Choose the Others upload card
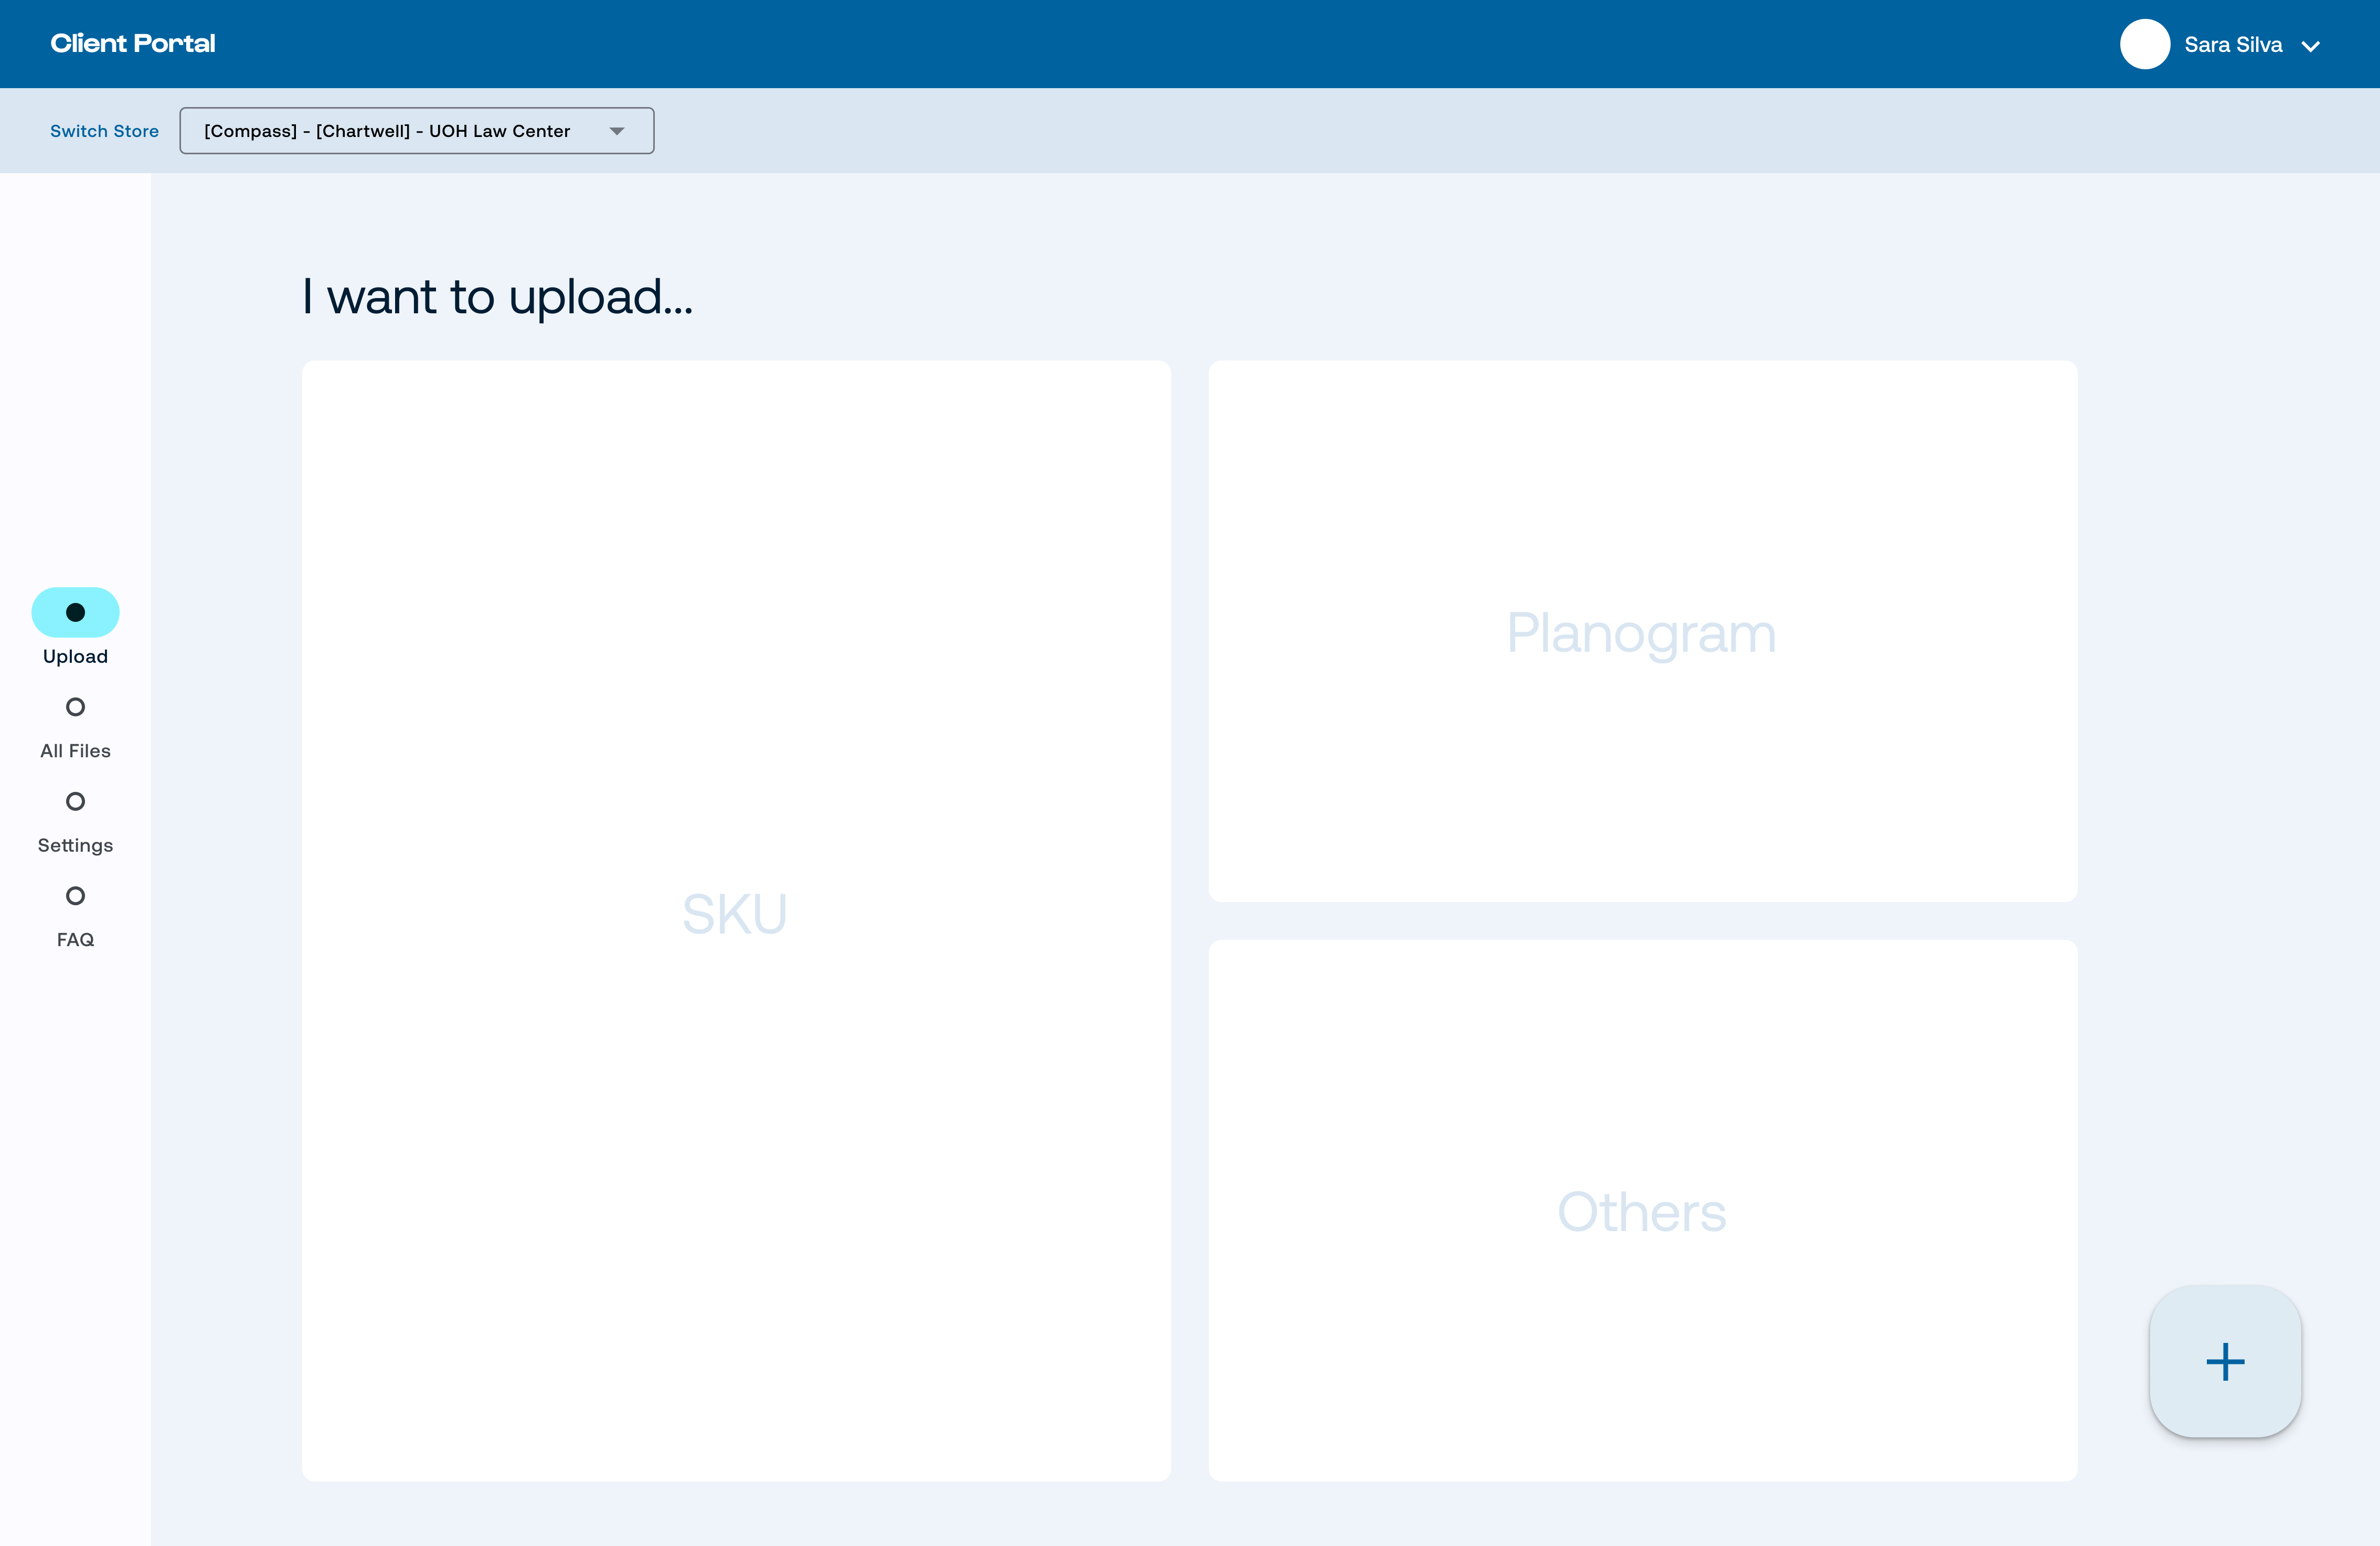This screenshot has height=1546, width=2380. (x=1643, y=1210)
